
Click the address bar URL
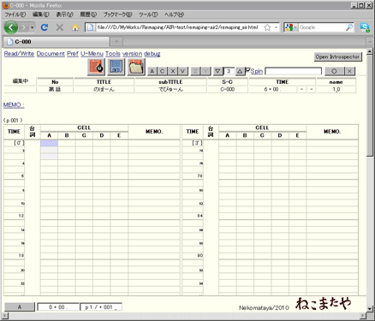(177, 27)
